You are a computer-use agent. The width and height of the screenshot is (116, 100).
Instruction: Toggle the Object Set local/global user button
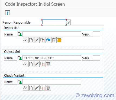pyautogui.click(x=20, y=58)
